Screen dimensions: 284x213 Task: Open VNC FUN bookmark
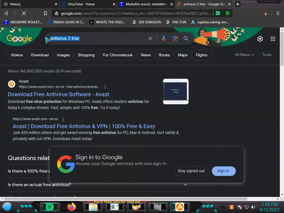pyautogui.click(x=176, y=22)
